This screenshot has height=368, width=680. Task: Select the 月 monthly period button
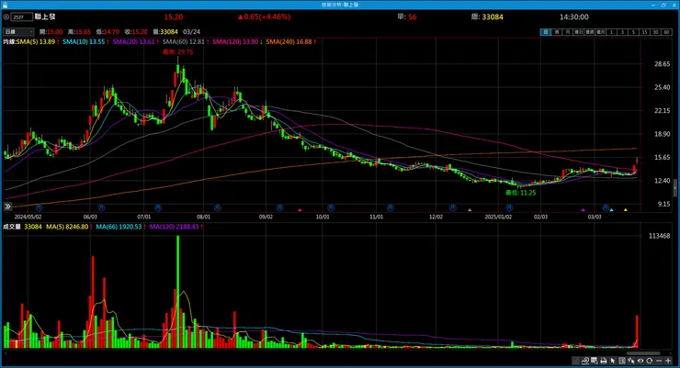coord(568,32)
